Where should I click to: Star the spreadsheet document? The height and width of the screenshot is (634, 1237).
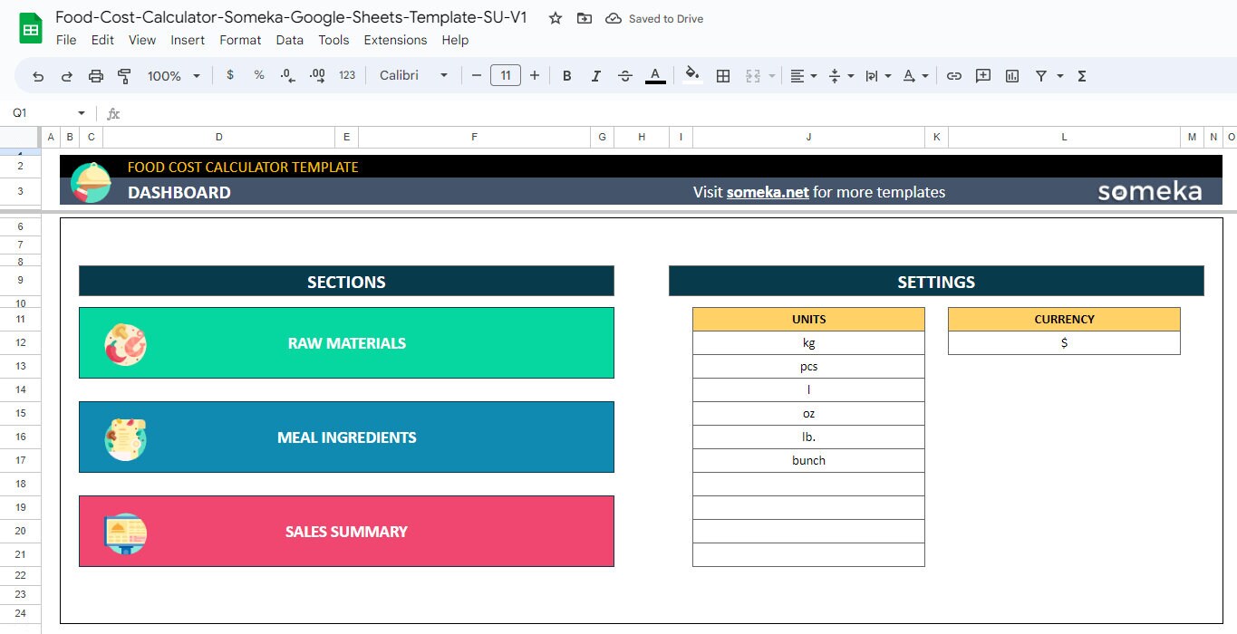[x=553, y=16]
